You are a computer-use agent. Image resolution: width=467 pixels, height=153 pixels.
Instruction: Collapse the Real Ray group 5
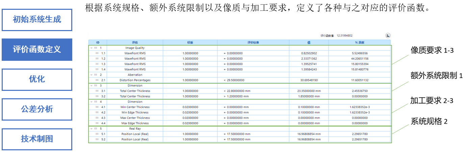pos(91,129)
